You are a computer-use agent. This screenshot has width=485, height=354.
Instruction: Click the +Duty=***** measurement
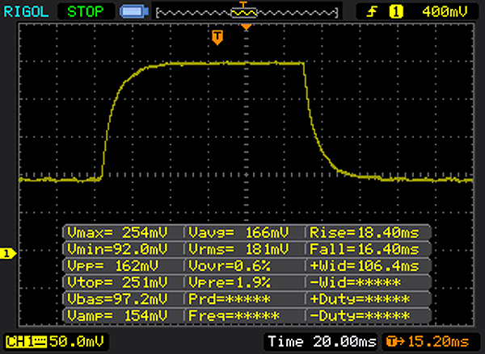tap(360, 298)
